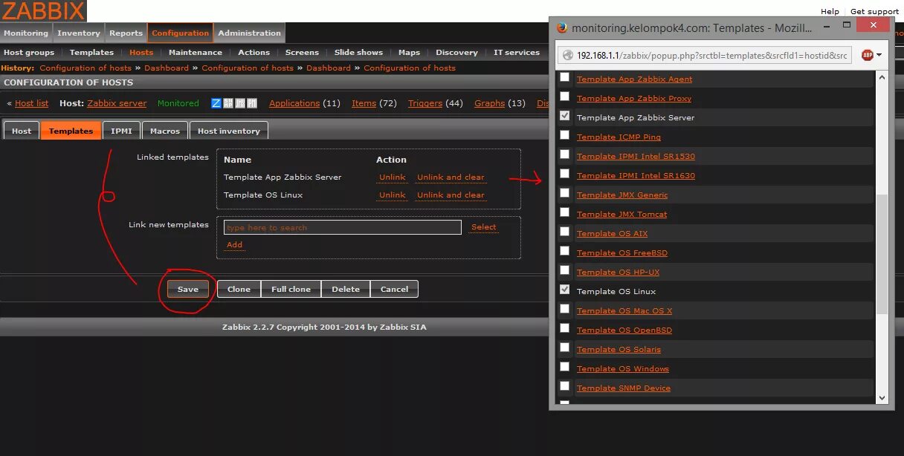This screenshot has height=456, width=904.
Task: Click Select link for new templates
Action: (x=484, y=227)
